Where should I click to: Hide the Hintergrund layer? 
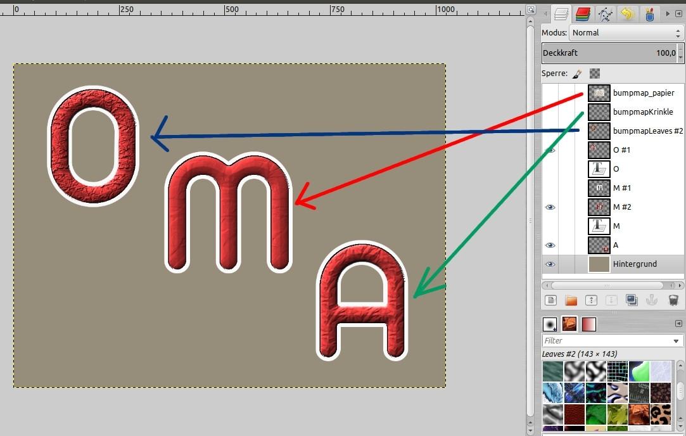tap(550, 264)
